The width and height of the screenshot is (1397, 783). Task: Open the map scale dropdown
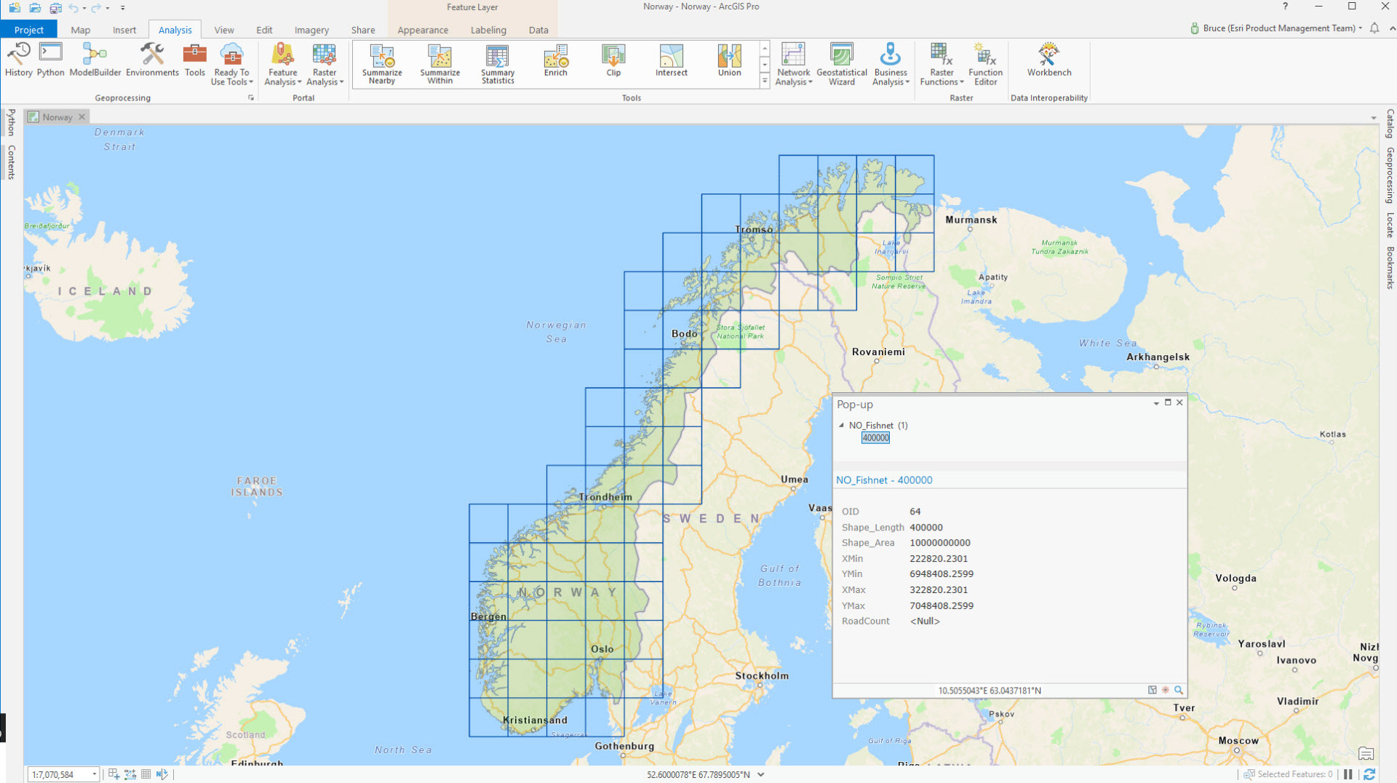coord(94,774)
